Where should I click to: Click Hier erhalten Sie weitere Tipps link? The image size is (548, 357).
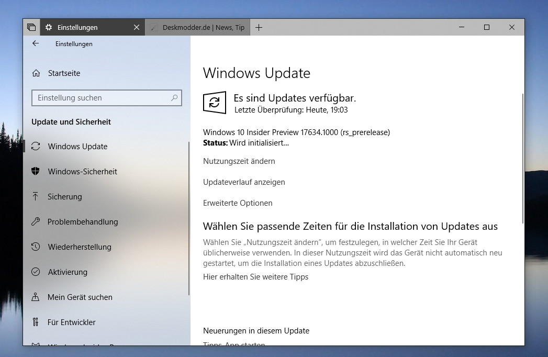tap(255, 277)
